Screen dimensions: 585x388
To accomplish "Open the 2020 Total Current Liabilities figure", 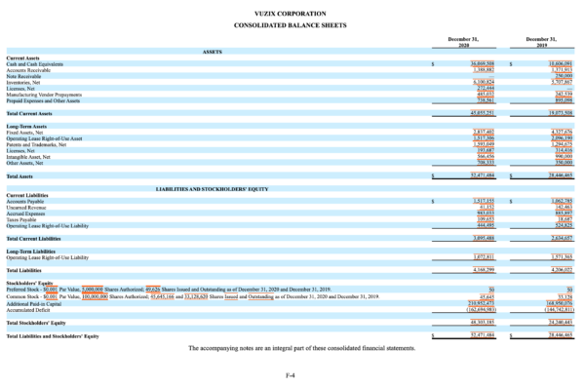I will [x=484, y=238].
